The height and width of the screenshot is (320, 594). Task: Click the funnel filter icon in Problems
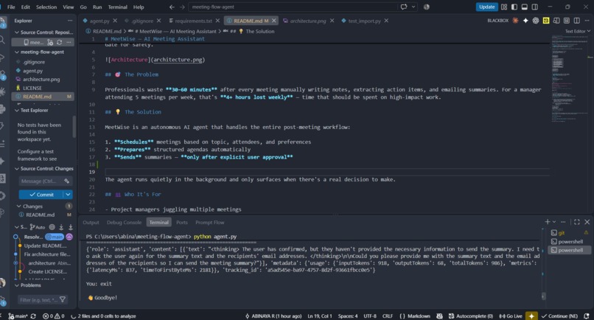coord(63,300)
